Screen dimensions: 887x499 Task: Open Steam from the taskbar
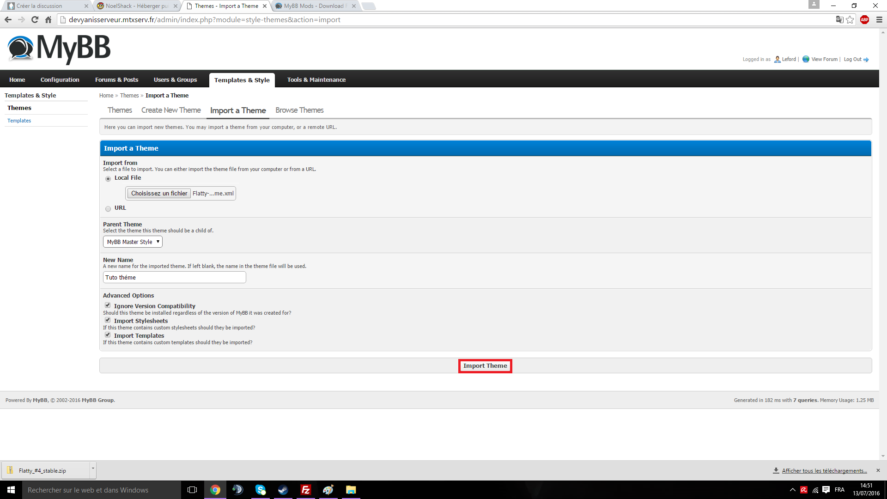[x=283, y=490]
